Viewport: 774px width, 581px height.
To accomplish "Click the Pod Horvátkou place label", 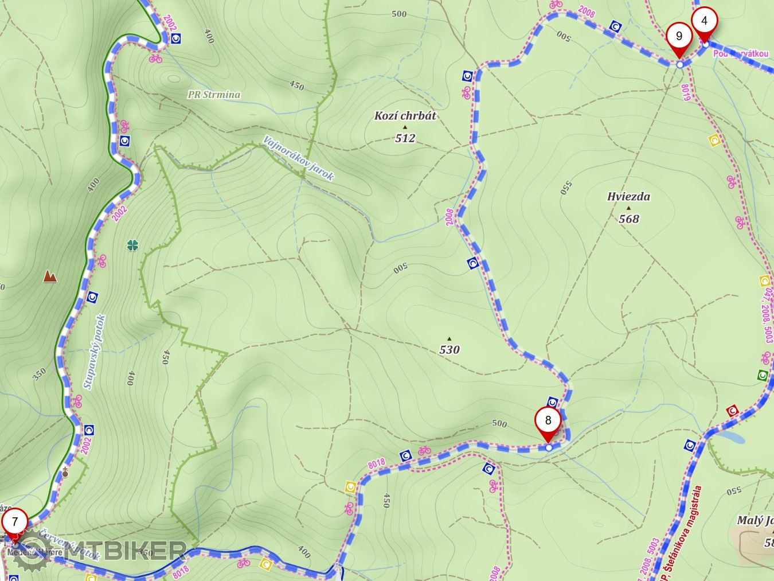I will tap(741, 53).
